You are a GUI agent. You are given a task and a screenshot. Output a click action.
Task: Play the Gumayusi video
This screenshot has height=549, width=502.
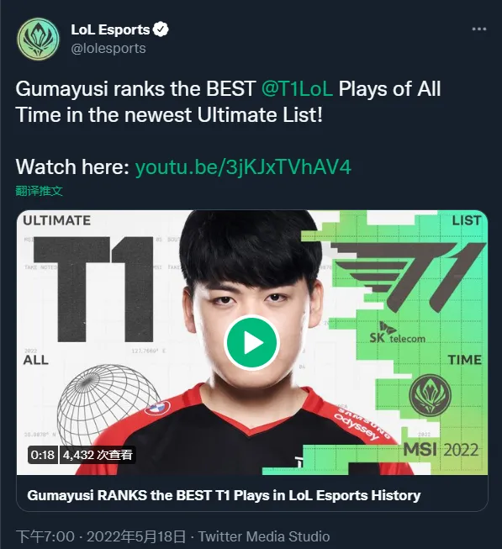[251, 342]
